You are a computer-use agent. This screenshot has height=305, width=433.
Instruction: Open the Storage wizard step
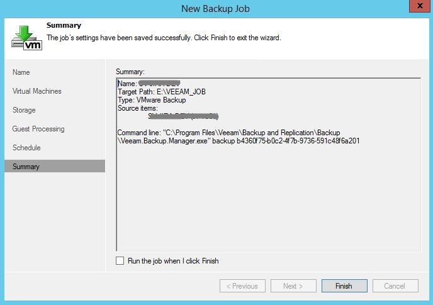point(24,110)
